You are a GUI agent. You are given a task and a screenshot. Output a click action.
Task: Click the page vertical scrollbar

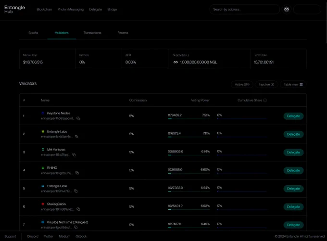point(326,22)
